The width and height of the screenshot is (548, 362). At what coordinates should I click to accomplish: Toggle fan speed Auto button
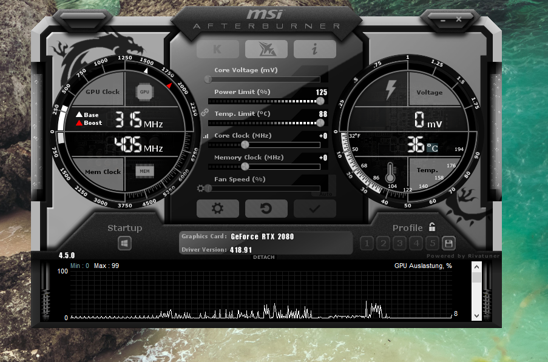coord(326,194)
